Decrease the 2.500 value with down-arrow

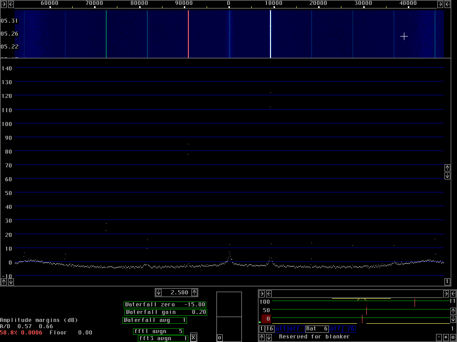[x=158, y=293]
